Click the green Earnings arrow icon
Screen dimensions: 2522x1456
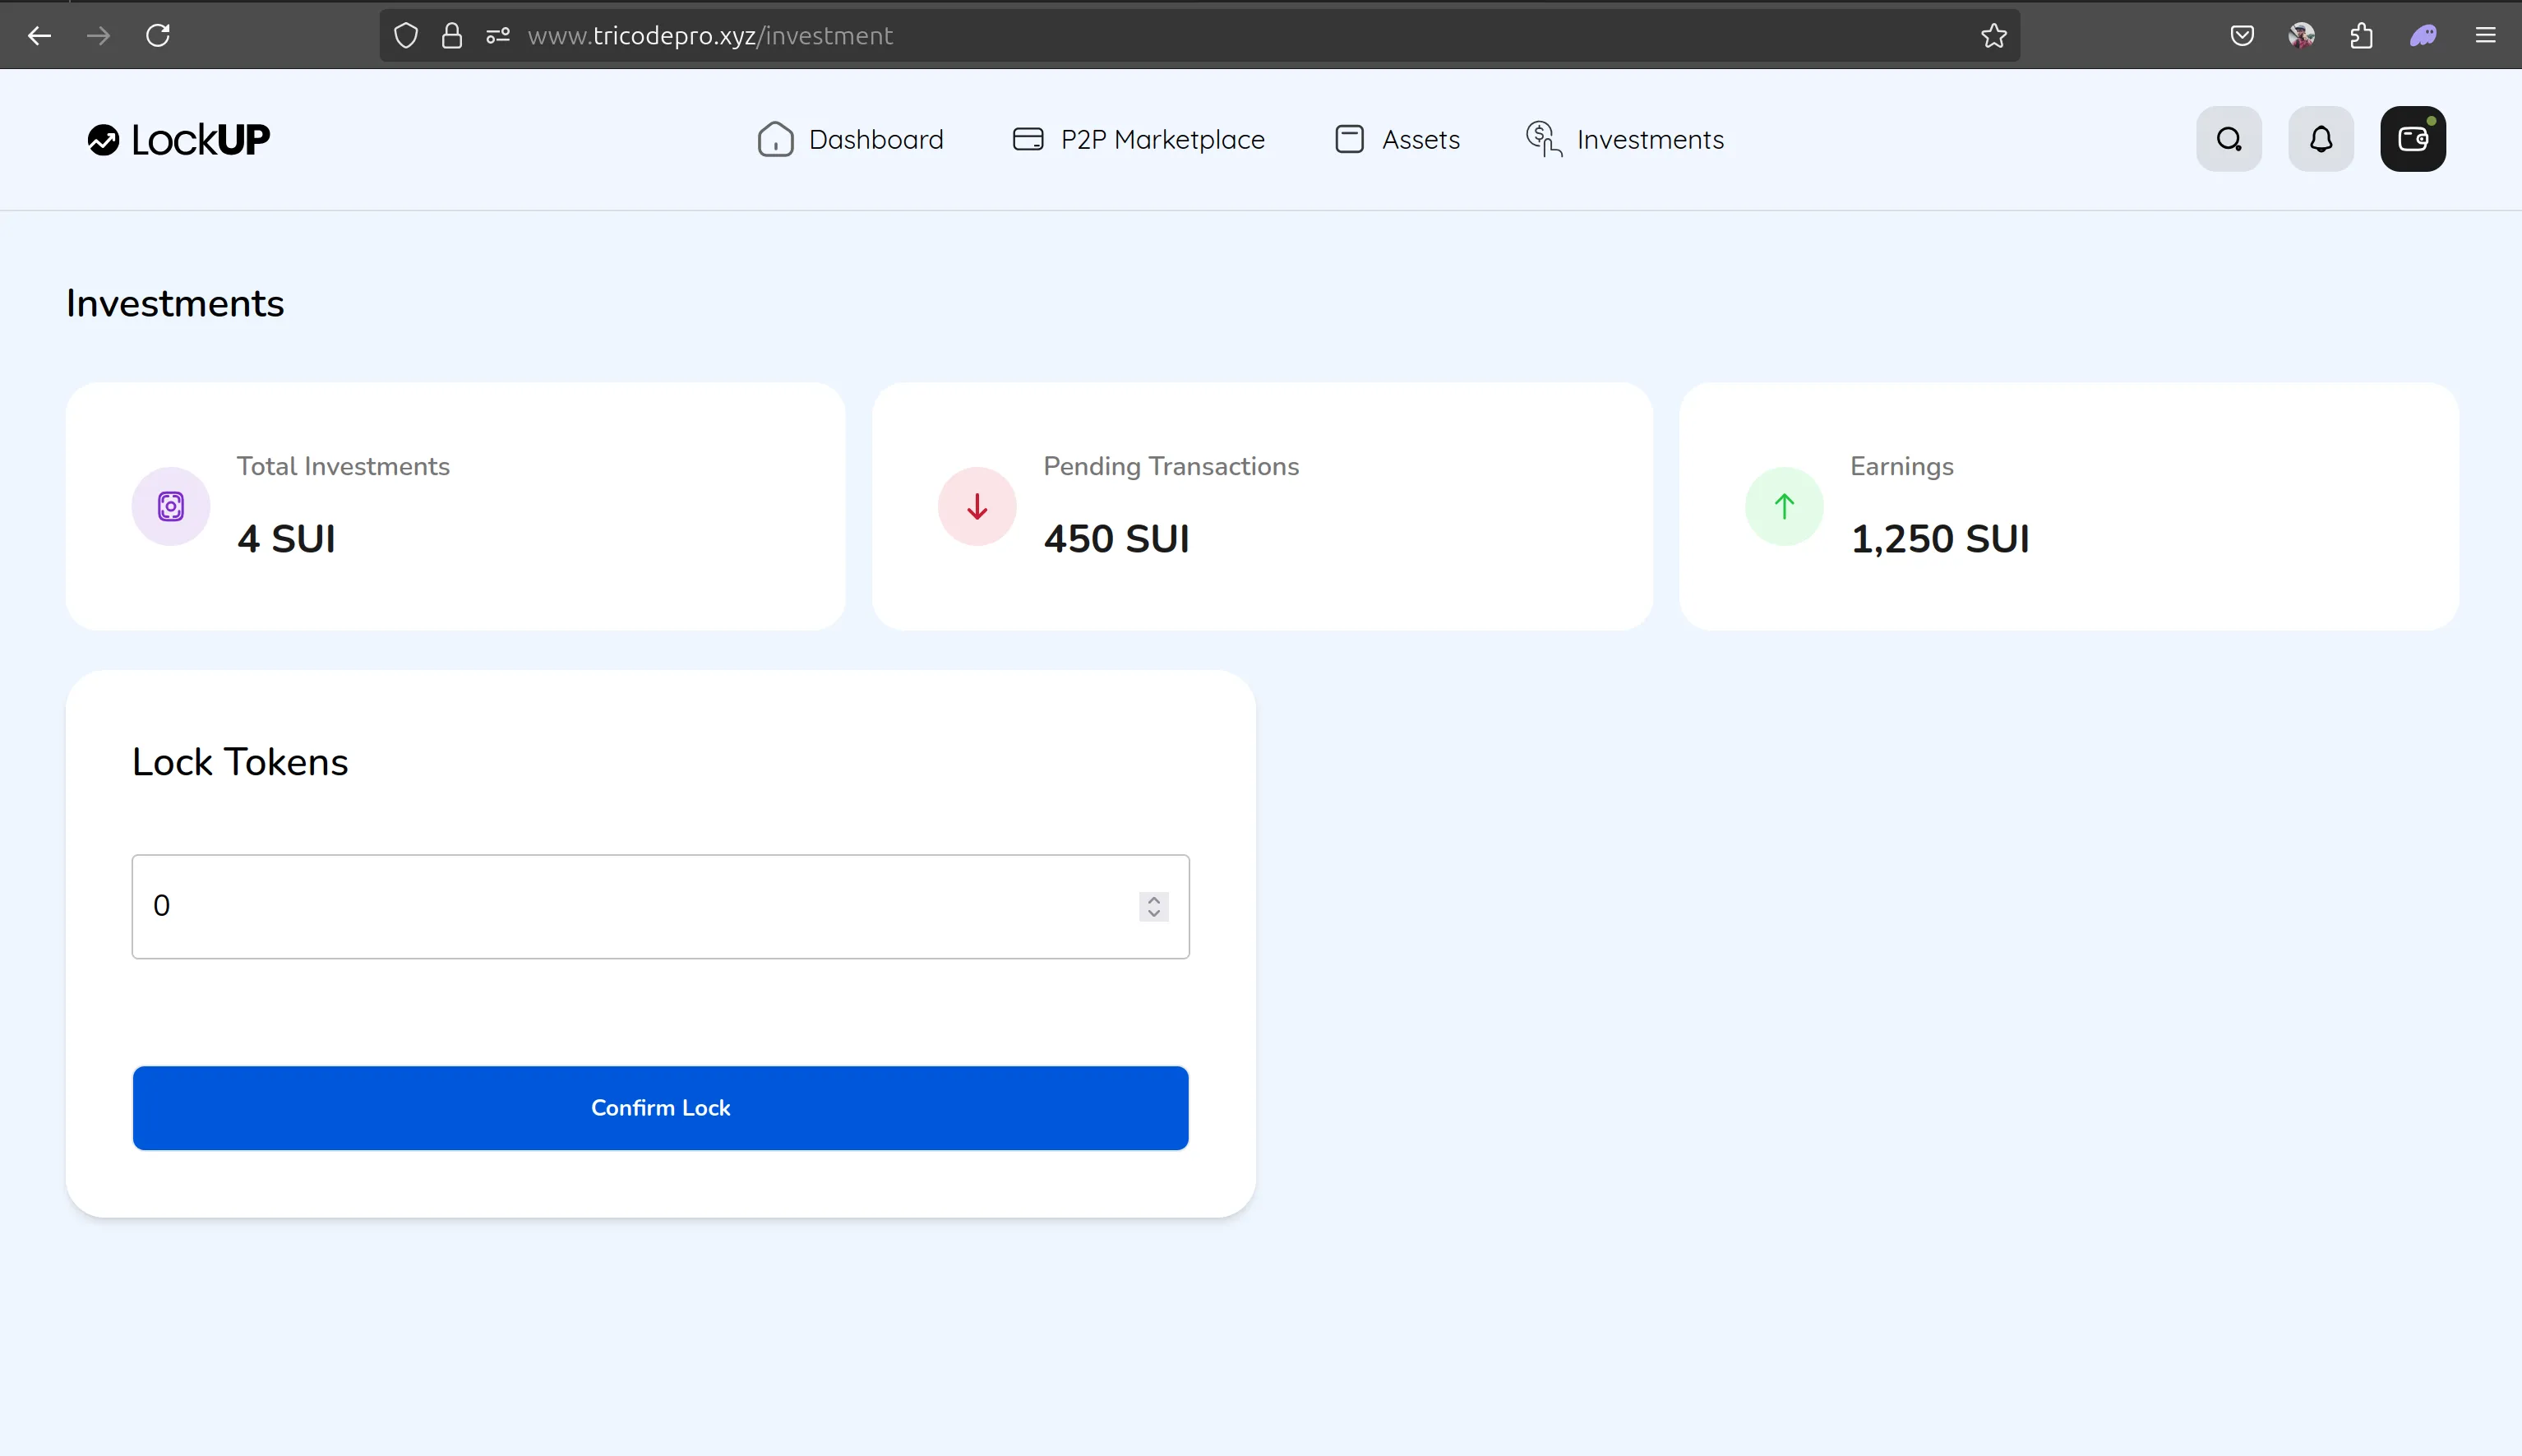1785,506
